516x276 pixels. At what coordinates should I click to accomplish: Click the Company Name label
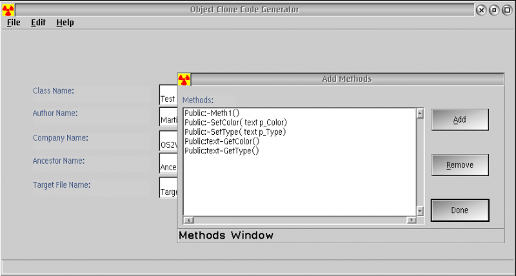pyautogui.click(x=60, y=138)
